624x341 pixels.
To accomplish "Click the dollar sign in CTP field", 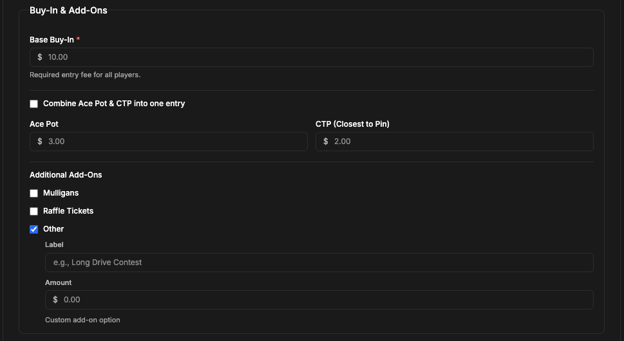I will pyautogui.click(x=326, y=142).
